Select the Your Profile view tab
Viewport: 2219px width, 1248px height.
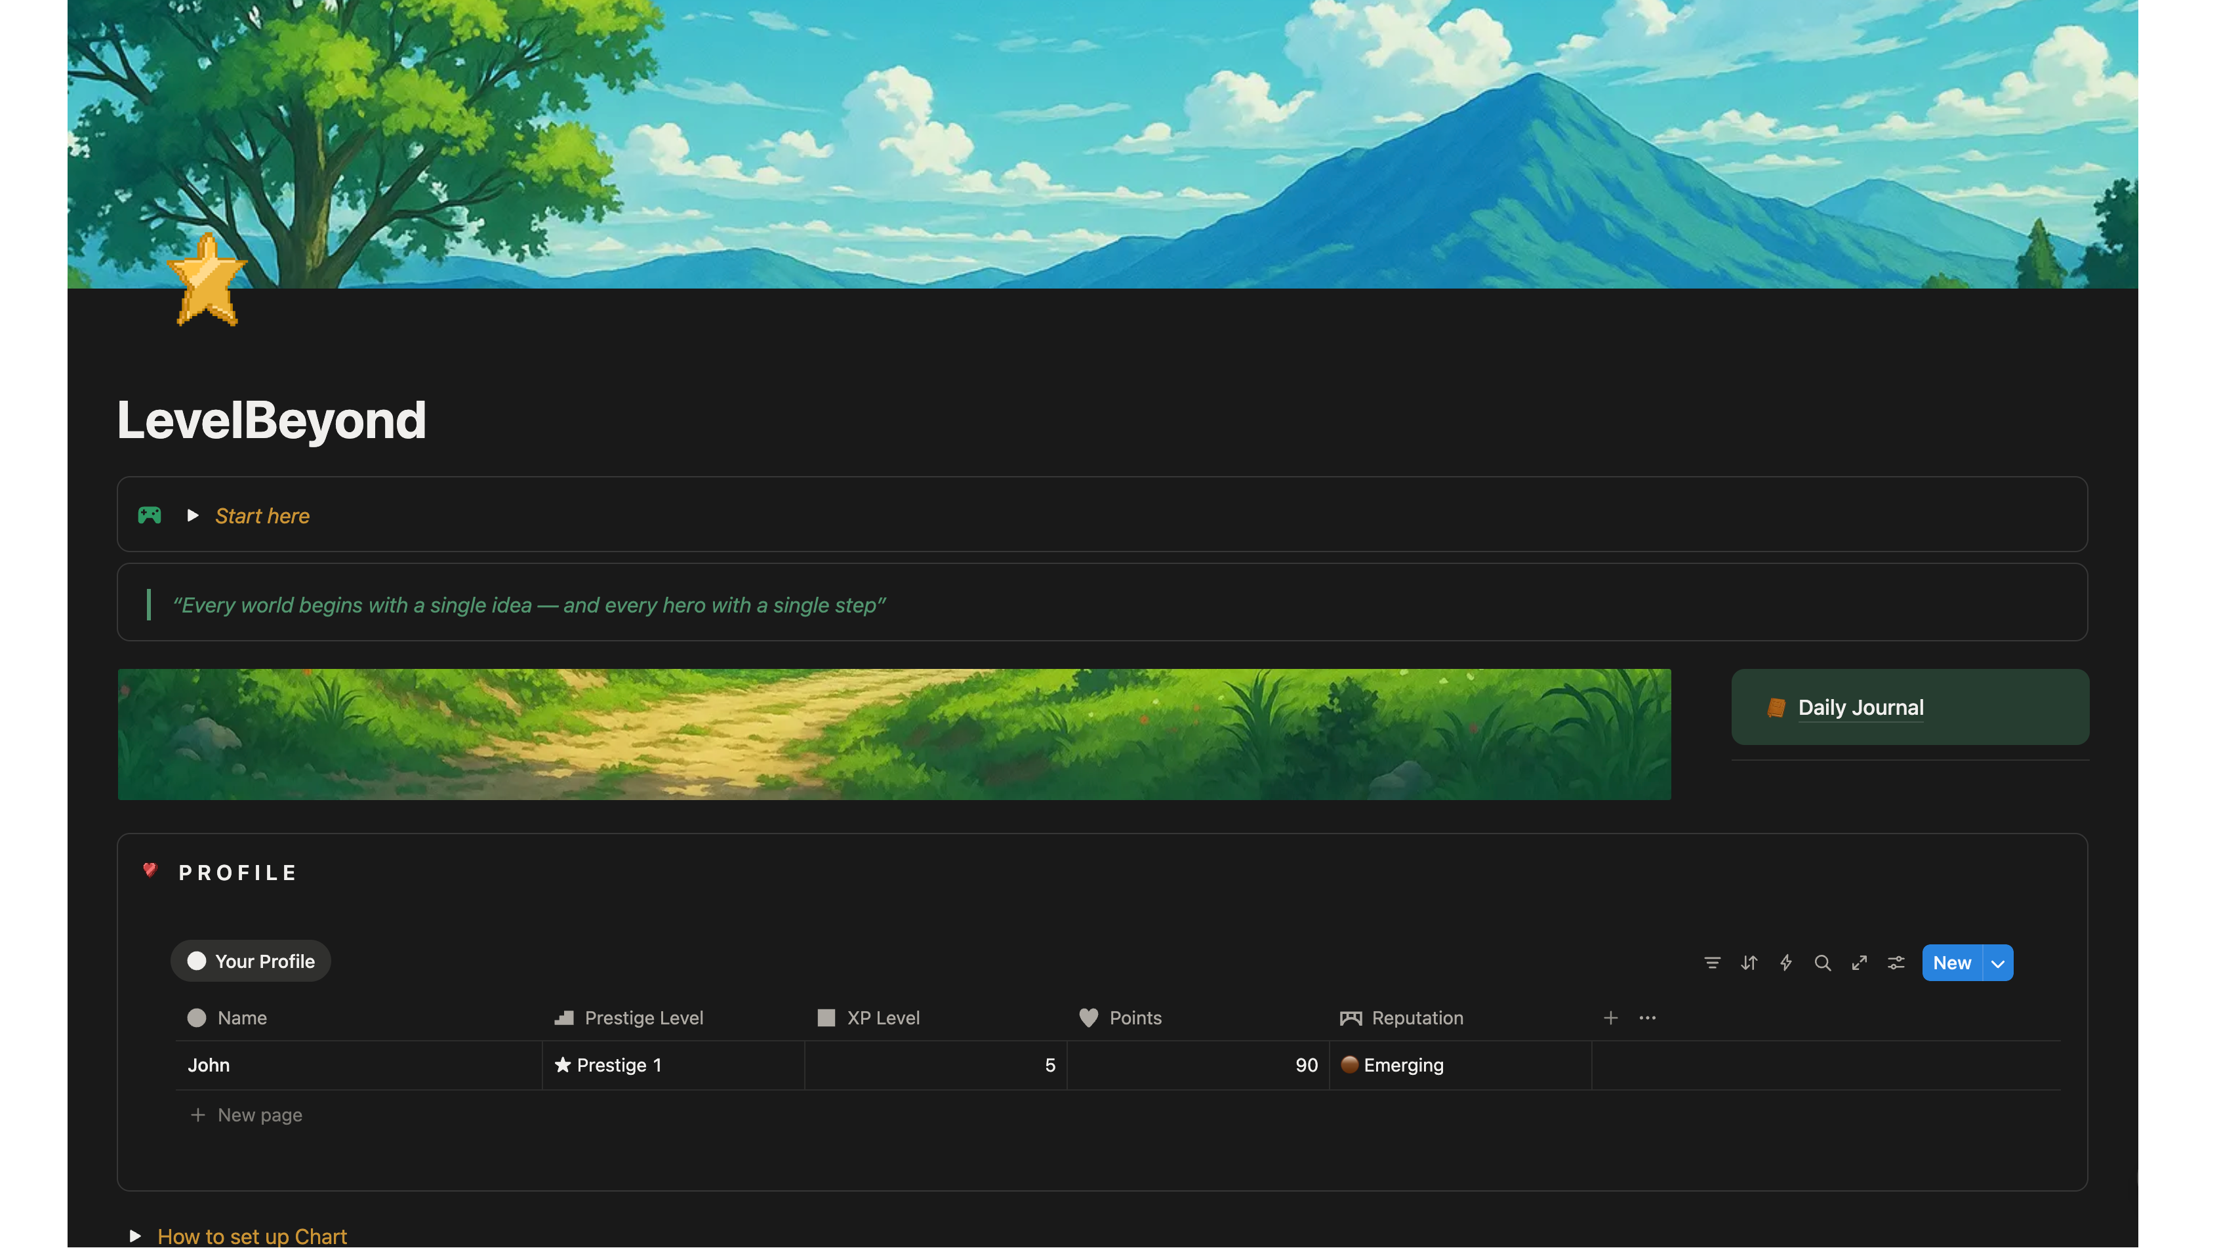(251, 961)
